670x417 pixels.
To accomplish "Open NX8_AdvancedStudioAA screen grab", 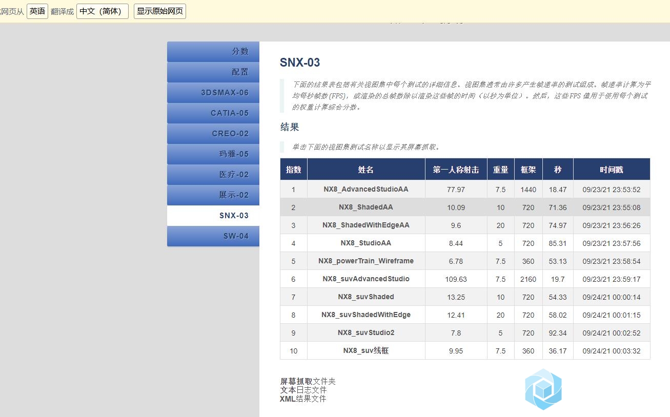I will pyautogui.click(x=366, y=189).
